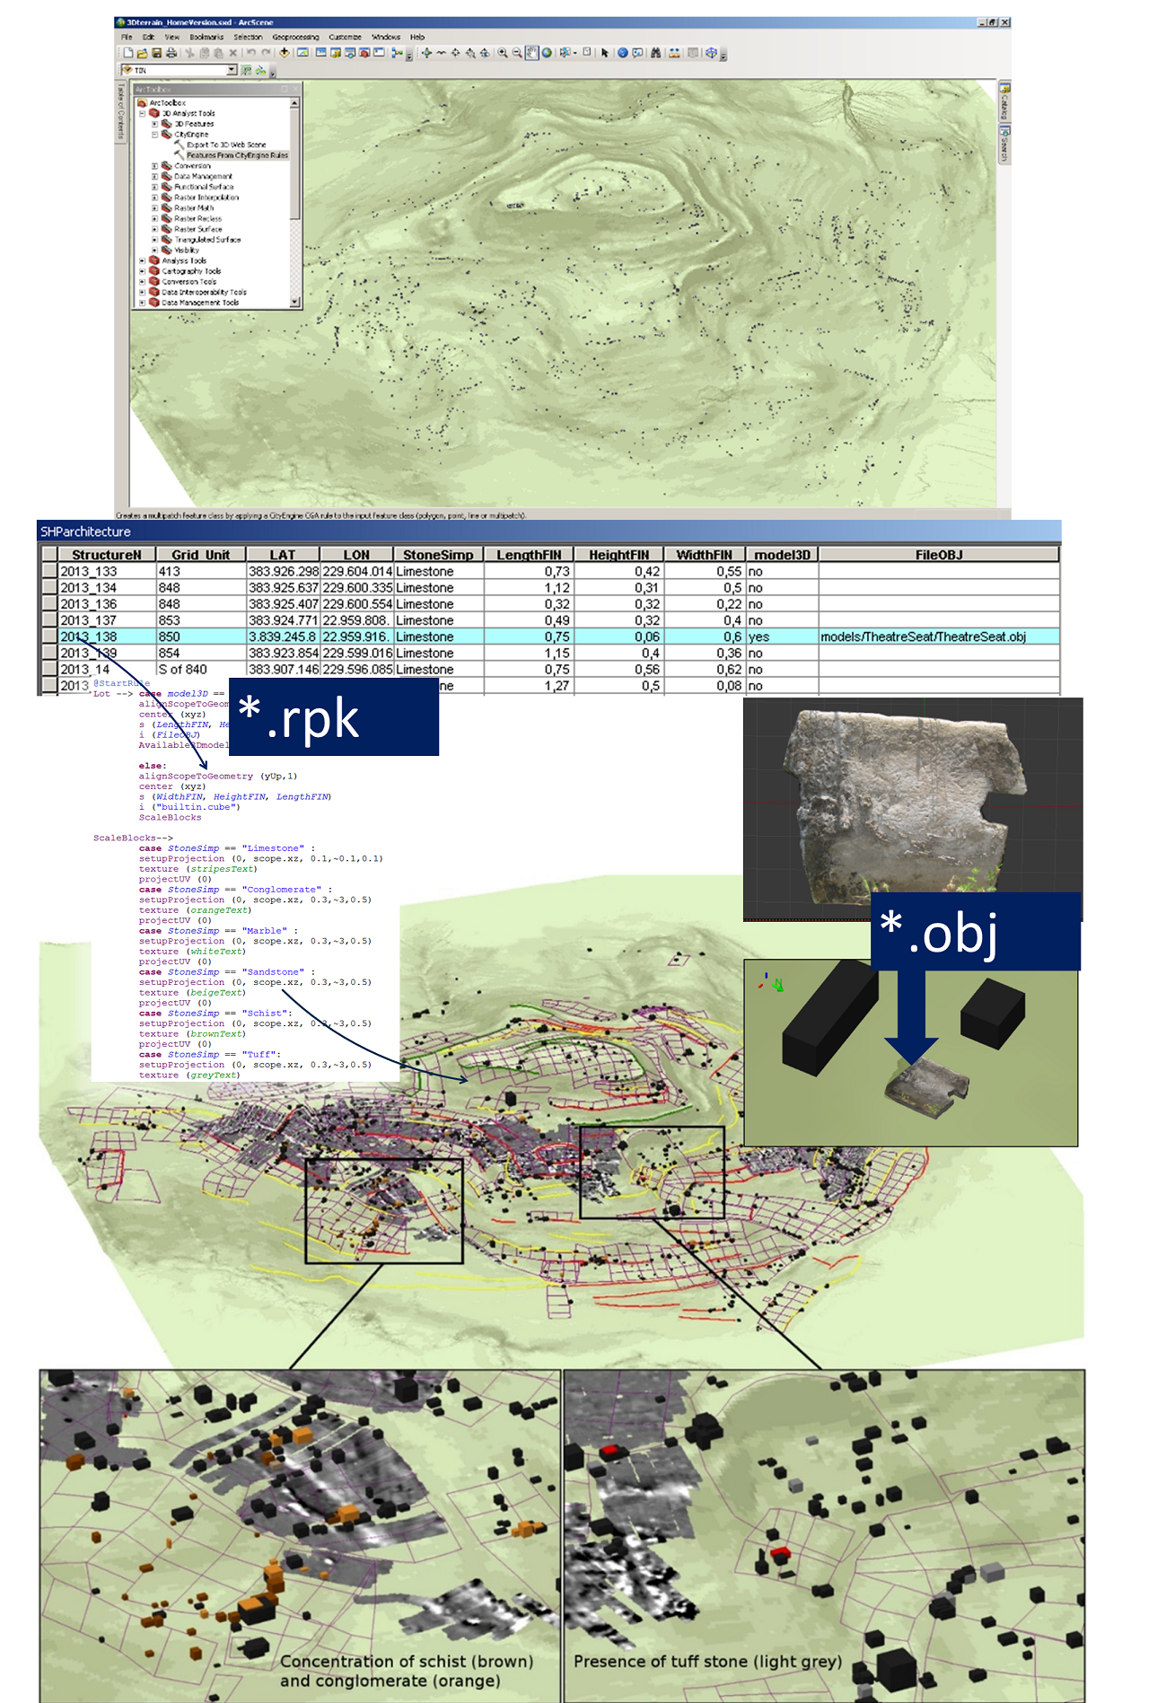This screenshot has height=1703, width=1157.
Task: Click the Save icon in the toolbar
Action: 157,53
